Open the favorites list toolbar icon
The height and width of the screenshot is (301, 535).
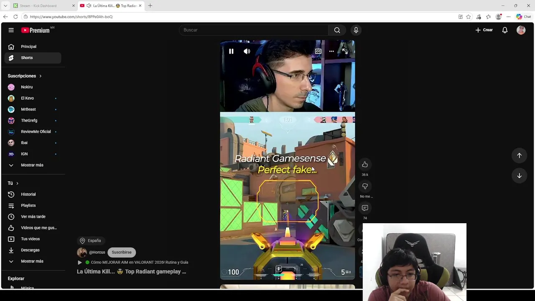coord(488,17)
